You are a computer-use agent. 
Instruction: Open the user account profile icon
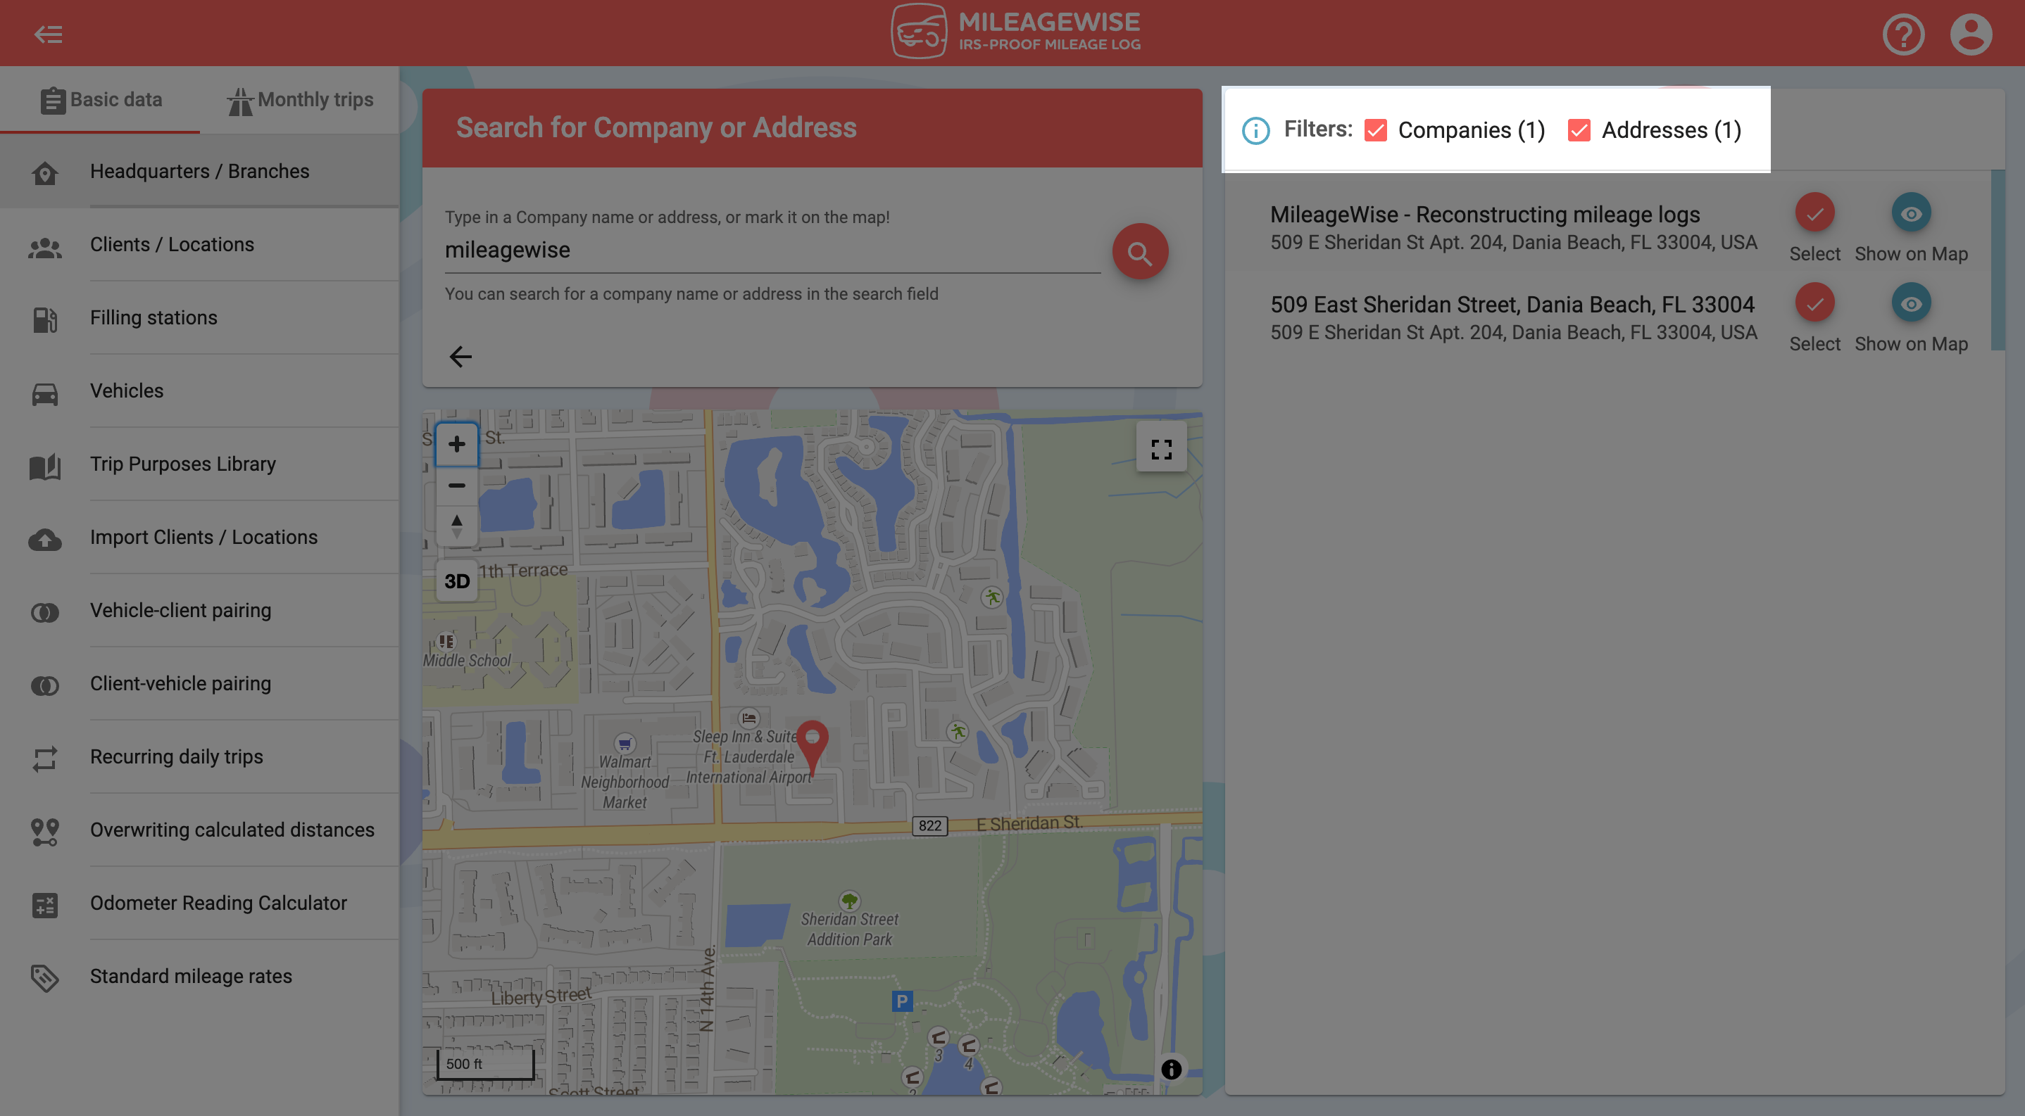coord(1971,34)
